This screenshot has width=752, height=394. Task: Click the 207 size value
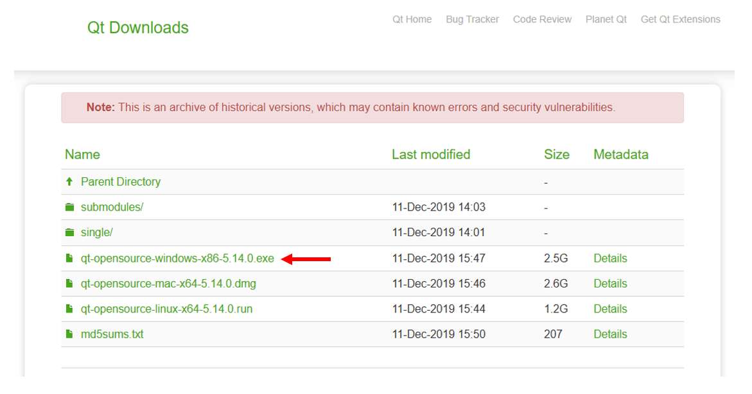553,334
